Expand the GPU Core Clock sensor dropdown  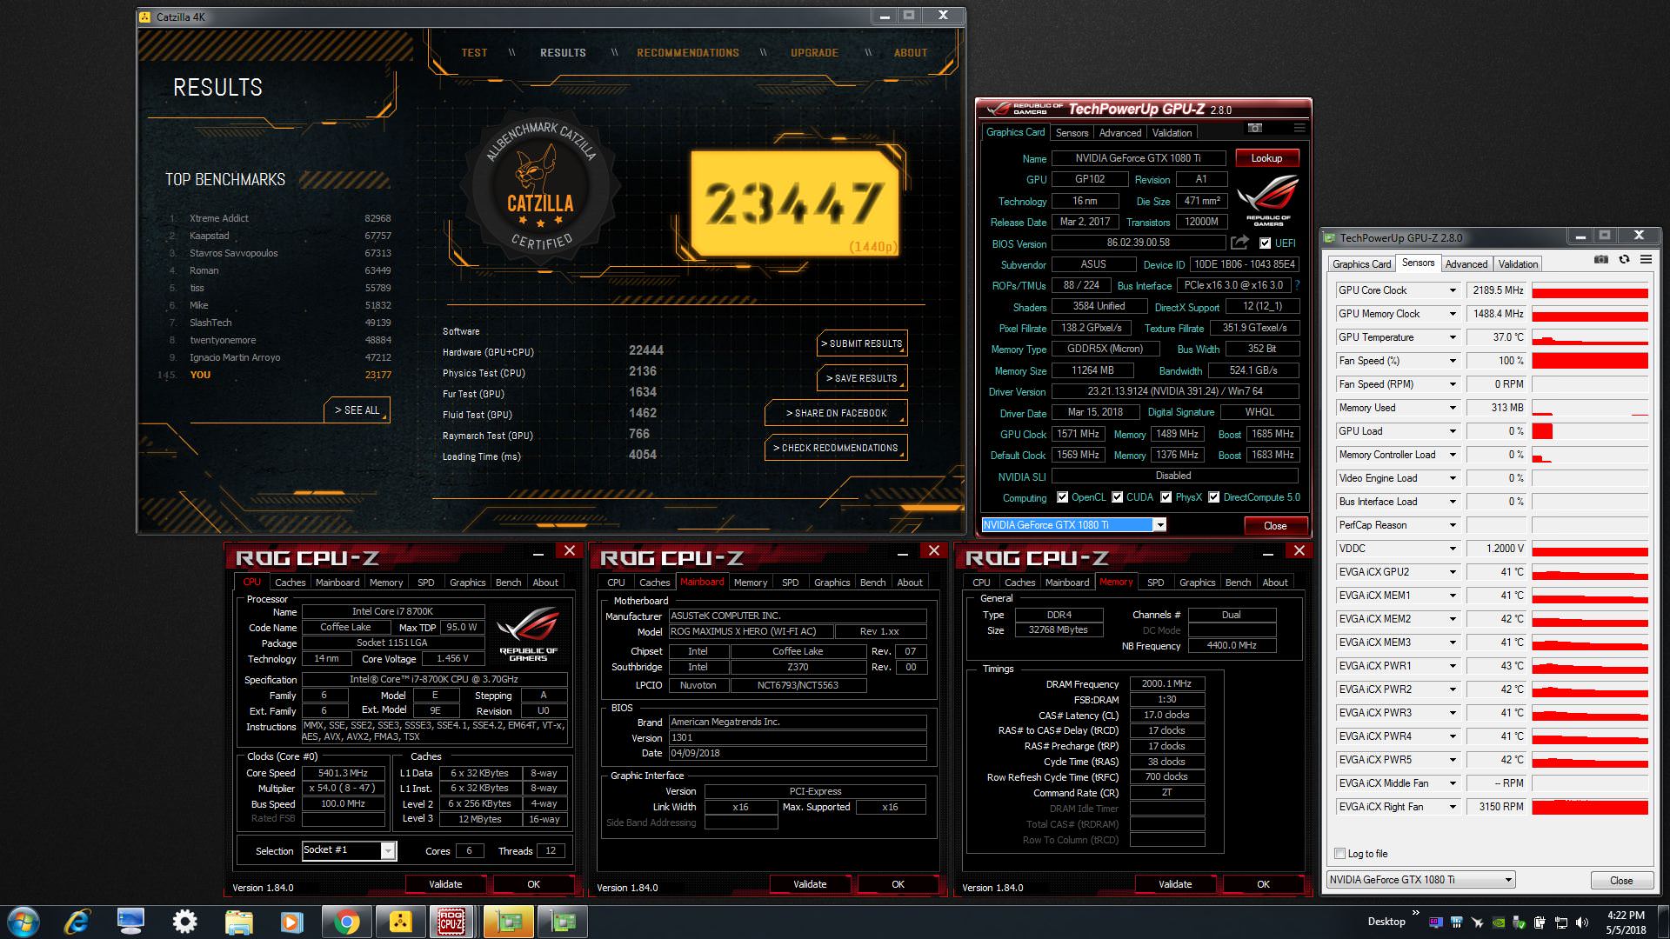(x=1452, y=290)
